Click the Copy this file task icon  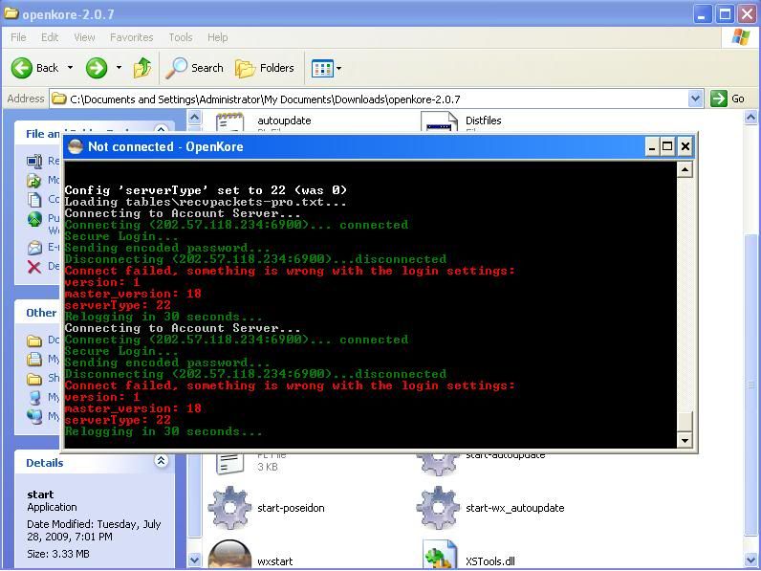click(34, 200)
